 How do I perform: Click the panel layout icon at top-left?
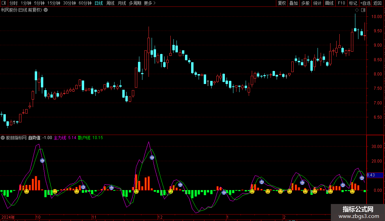[x=4, y=3]
